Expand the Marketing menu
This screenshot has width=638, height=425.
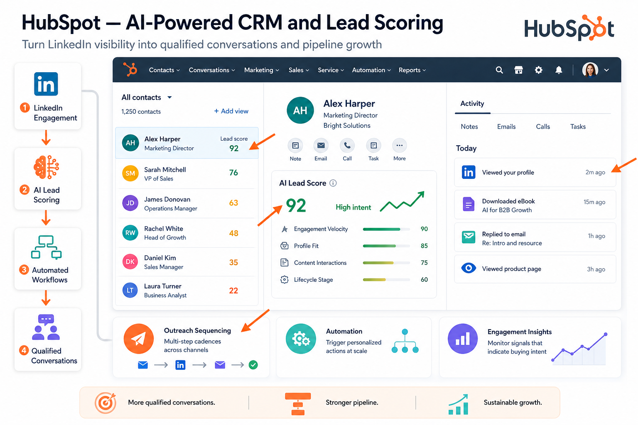262,70
